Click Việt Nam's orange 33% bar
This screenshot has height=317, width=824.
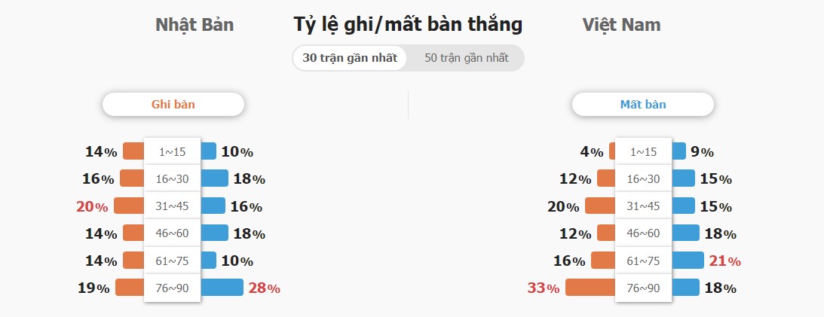[590, 288]
